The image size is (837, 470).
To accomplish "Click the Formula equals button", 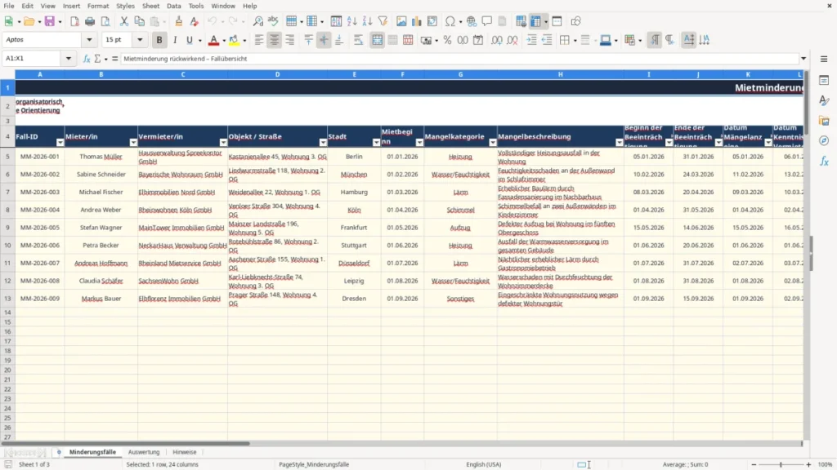I will 114,59.
